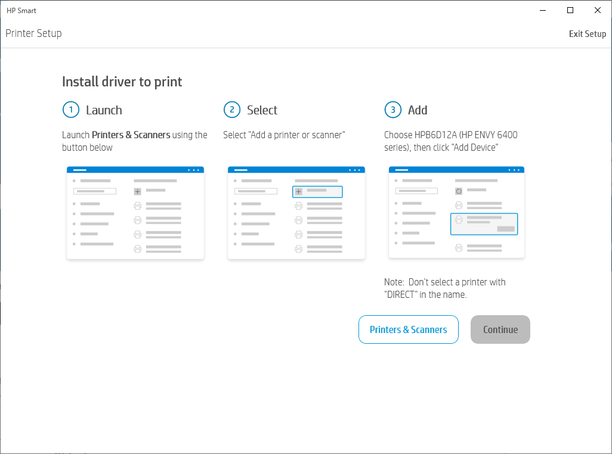Close the HP Smart window
612x454 pixels.
tap(598, 11)
